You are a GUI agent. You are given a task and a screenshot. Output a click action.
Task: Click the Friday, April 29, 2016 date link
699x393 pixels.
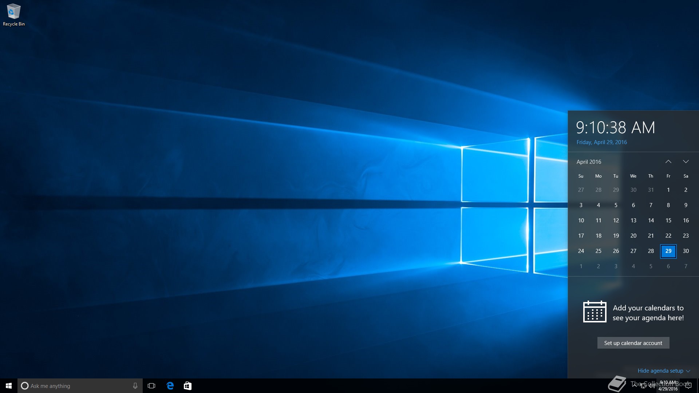click(601, 142)
